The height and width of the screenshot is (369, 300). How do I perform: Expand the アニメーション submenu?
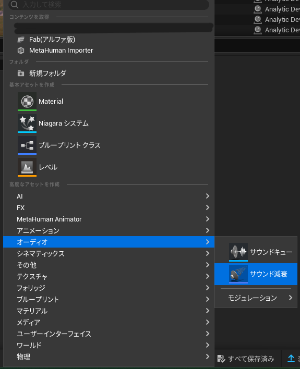pos(109,230)
